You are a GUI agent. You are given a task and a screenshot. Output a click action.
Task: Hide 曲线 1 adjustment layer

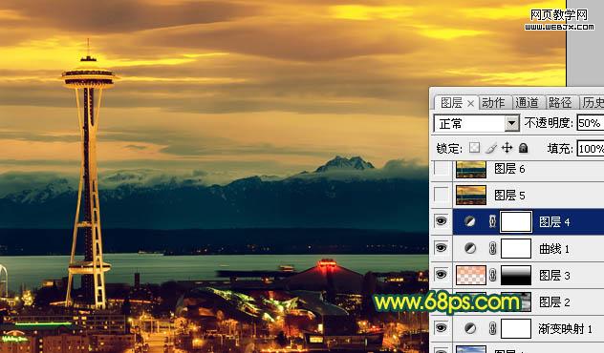pos(442,248)
